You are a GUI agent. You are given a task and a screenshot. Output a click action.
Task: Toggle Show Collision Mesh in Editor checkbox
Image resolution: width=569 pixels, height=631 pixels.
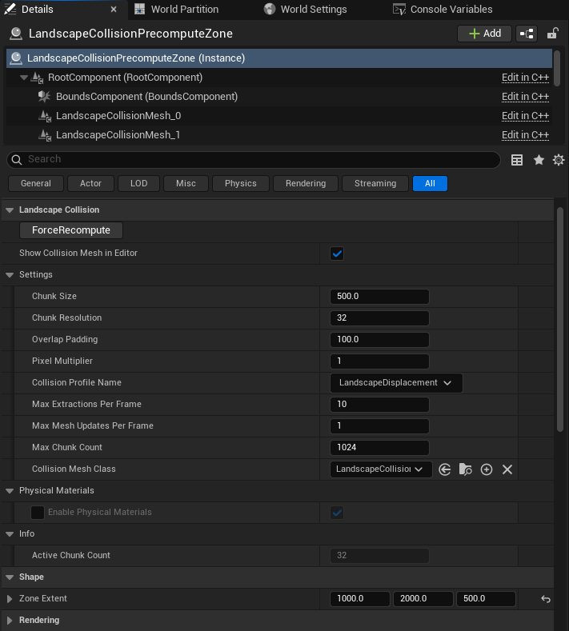[x=337, y=254]
